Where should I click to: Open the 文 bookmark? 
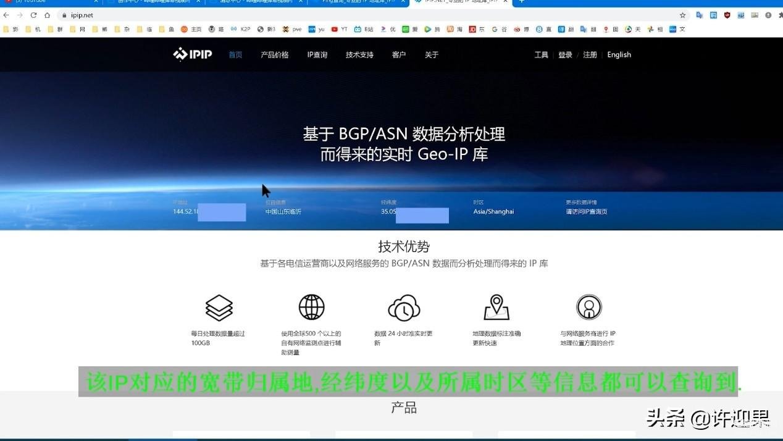click(677, 29)
